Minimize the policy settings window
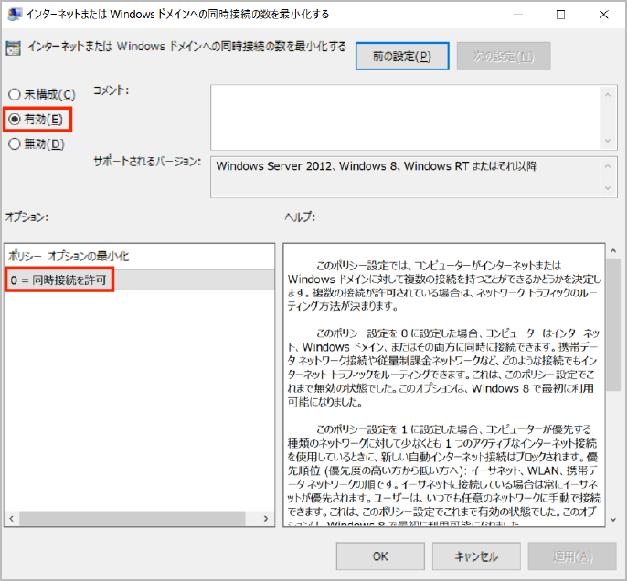This screenshot has height=581, width=627. click(518, 15)
